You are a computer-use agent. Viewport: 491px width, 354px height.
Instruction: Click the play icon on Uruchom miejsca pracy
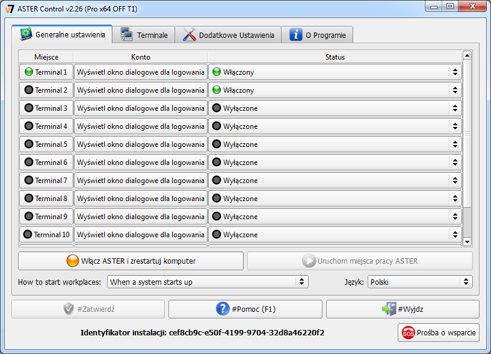tap(309, 261)
